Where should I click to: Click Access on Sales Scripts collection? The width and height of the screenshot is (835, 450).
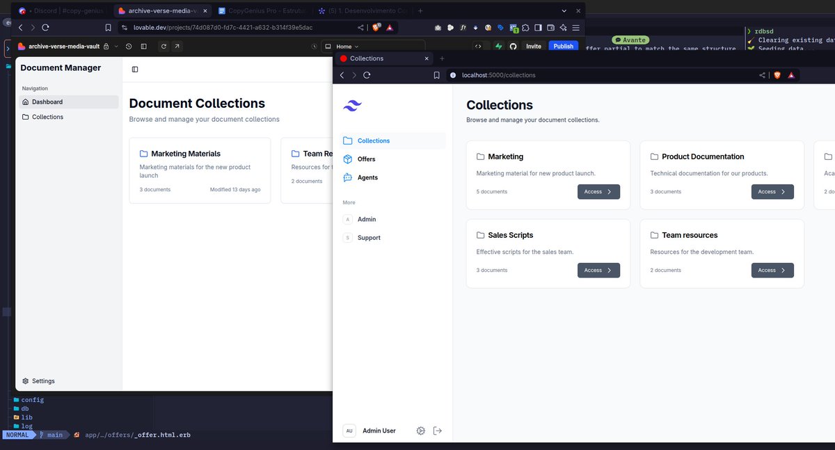[598, 270]
